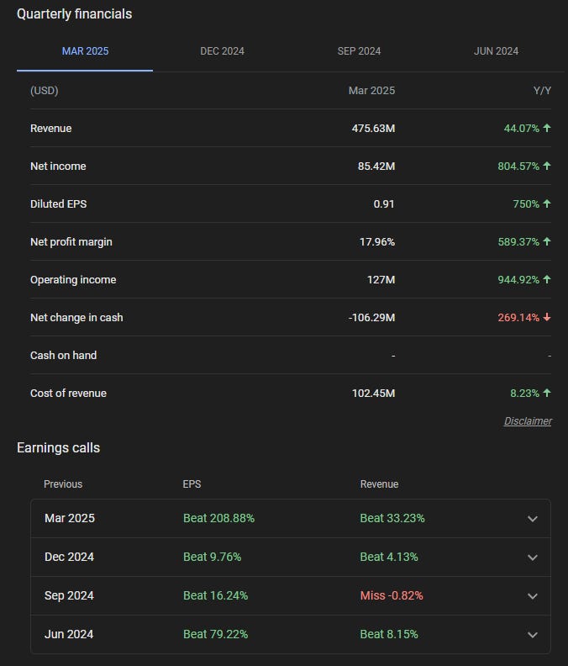This screenshot has height=666, width=568.
Task: Click the value -106.29M
Action: coord(371,317)
